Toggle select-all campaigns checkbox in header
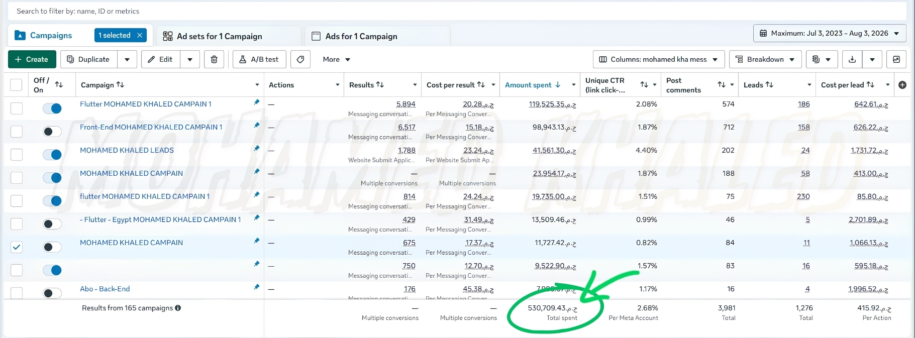The image size is (915, 338). (x=16, y=85)
